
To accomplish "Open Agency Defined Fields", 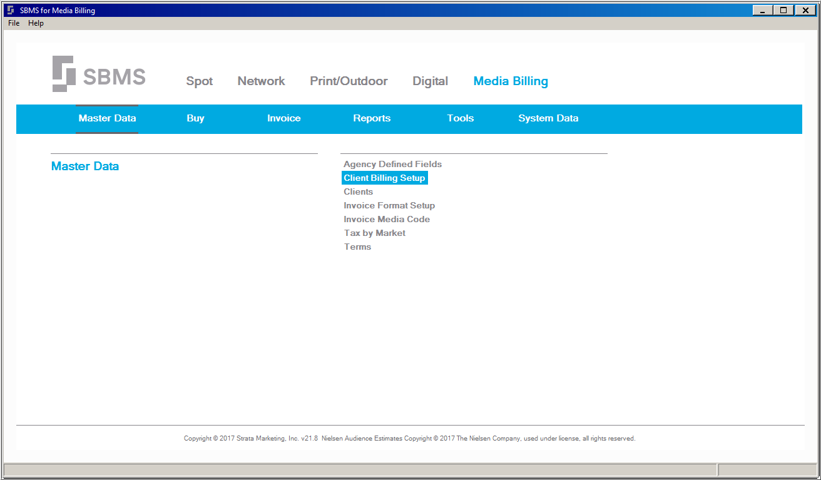I will click(x=392, y=164).
